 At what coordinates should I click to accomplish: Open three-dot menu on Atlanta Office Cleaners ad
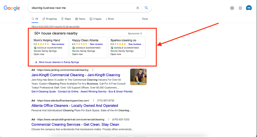(94, 101)
